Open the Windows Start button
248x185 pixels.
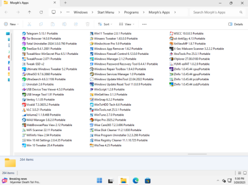(99, 181)
